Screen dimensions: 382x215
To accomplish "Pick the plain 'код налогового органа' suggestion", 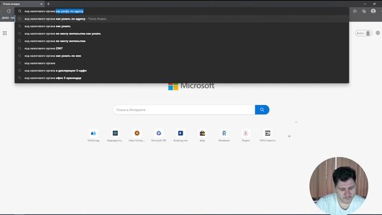I will [x=181, y=63].
